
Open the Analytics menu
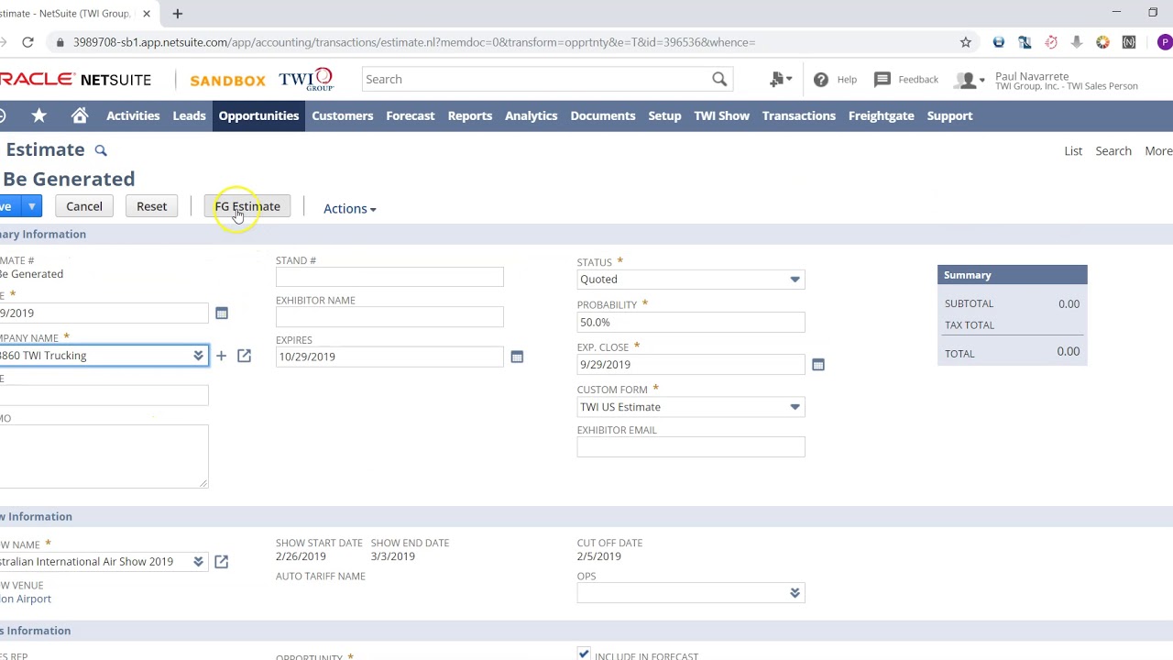tap(532, 115)
